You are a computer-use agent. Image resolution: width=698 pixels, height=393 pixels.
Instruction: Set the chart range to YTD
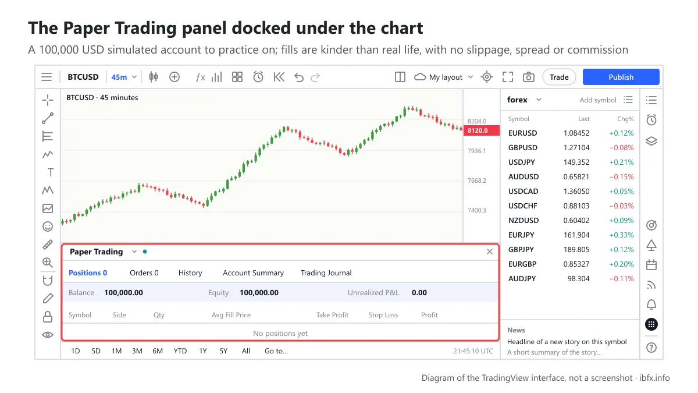tap(180, 350)
